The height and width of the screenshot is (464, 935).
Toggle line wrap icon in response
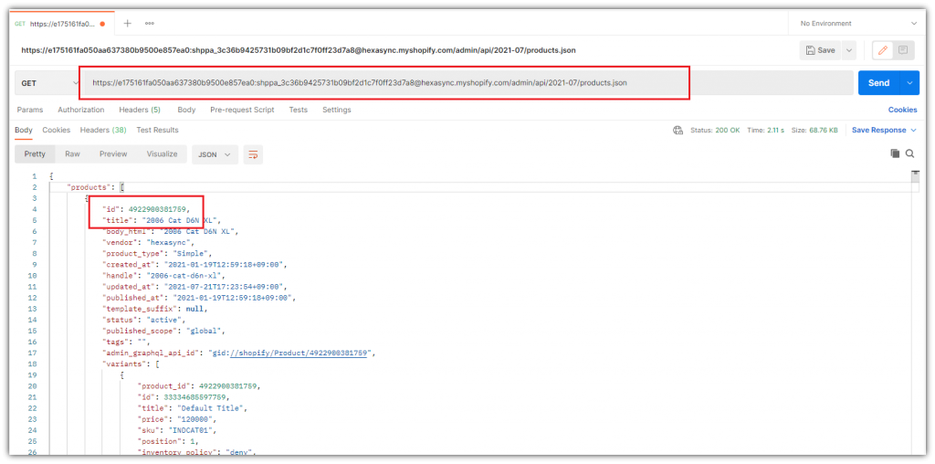(253, 154)
